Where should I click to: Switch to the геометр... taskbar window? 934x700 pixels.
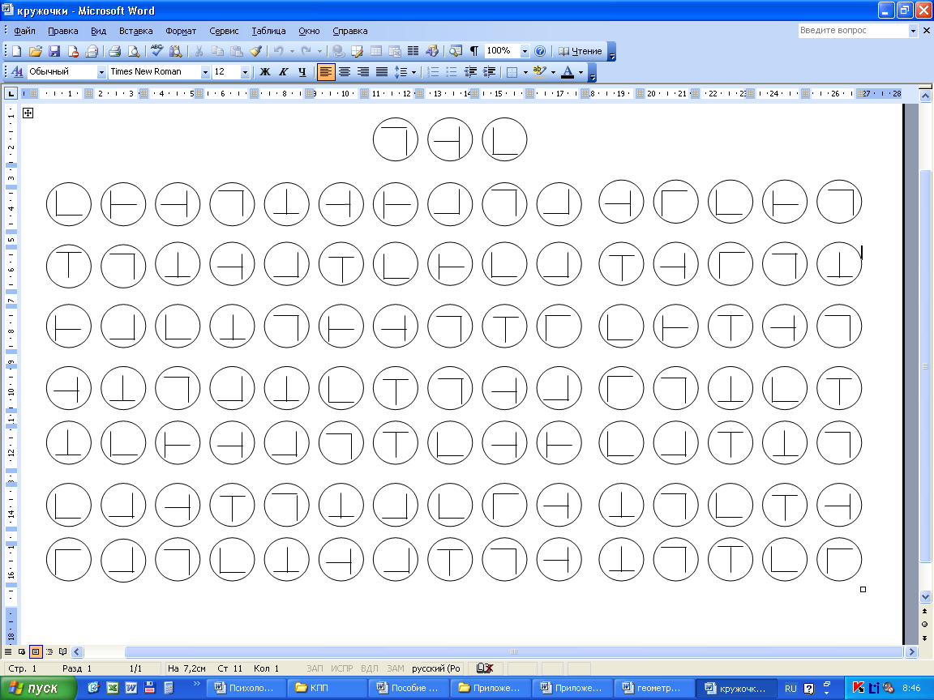click(653, 688)
